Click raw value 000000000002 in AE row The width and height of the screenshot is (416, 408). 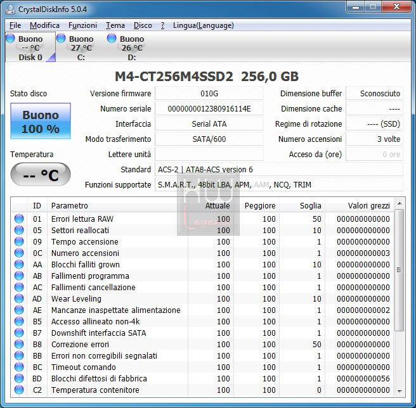pyautogui.click(x=363, y=310)
